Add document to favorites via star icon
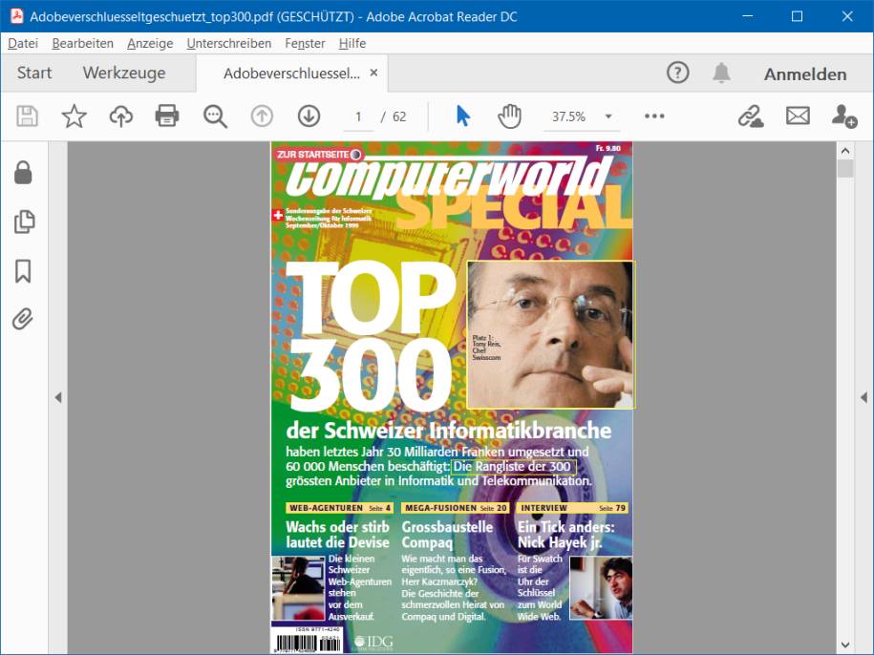874x655 pixels. tap(73, 116)
